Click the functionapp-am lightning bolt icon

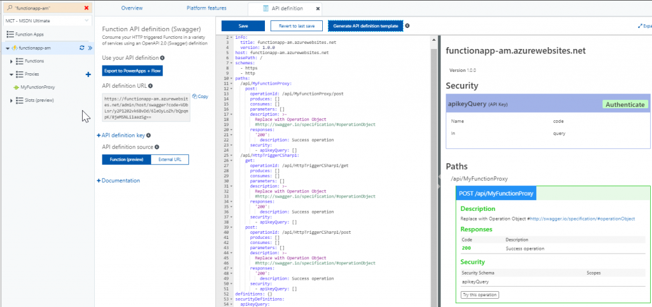tap(15, 48)
